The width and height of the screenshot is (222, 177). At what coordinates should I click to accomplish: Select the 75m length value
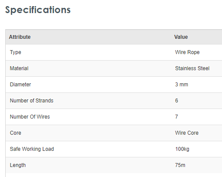[180, 165]
